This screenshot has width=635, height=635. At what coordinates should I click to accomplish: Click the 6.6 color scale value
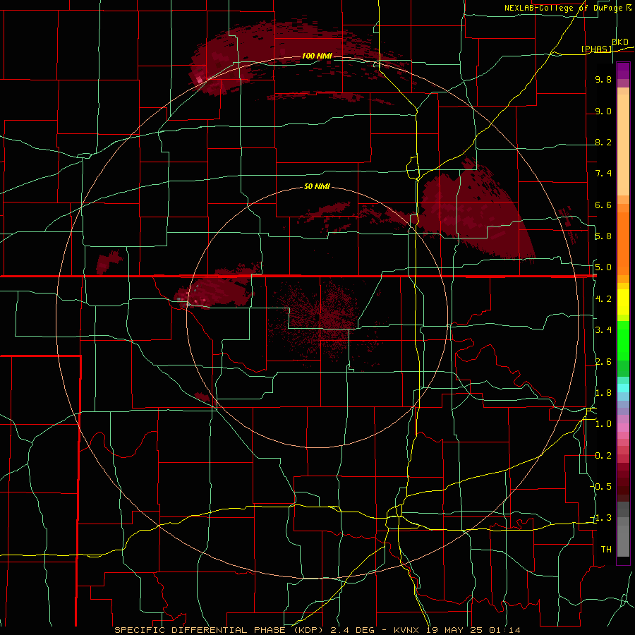point(603,205)
